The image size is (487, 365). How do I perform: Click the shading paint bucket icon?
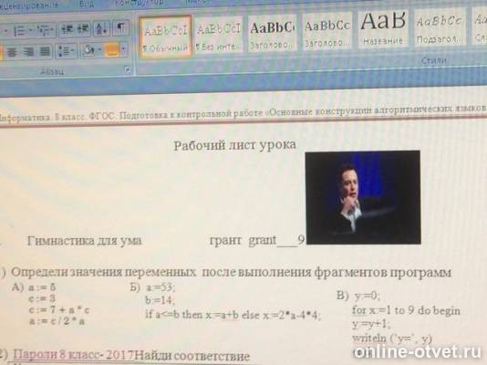pyautogui.click(x=88, y=50)
